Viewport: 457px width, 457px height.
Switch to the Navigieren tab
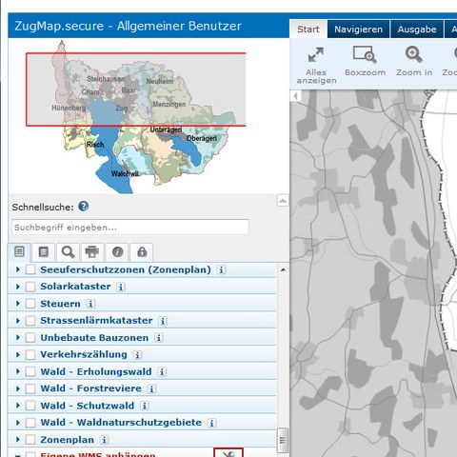tap(358, 30)
